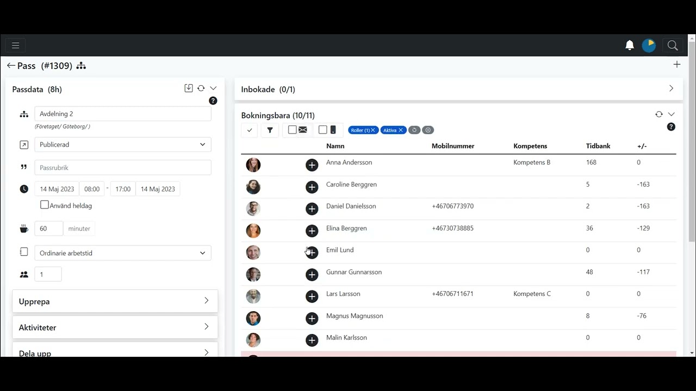Click the Passdata save/download icon
The height and width of the screenshot is (391, 696).
[189, 88]
